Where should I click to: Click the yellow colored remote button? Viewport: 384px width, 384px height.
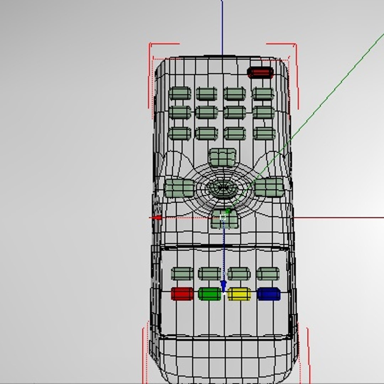(239, 294)
